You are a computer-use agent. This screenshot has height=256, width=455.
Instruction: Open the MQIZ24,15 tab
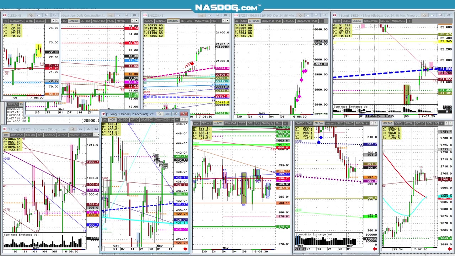point(398,21)
